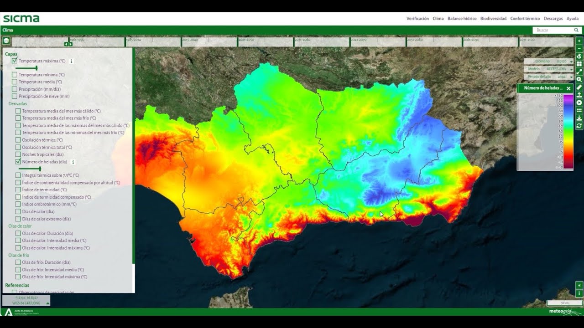Click the info button at bottom right
Viewport: 584px width, 328px height.
coord(579,293)
